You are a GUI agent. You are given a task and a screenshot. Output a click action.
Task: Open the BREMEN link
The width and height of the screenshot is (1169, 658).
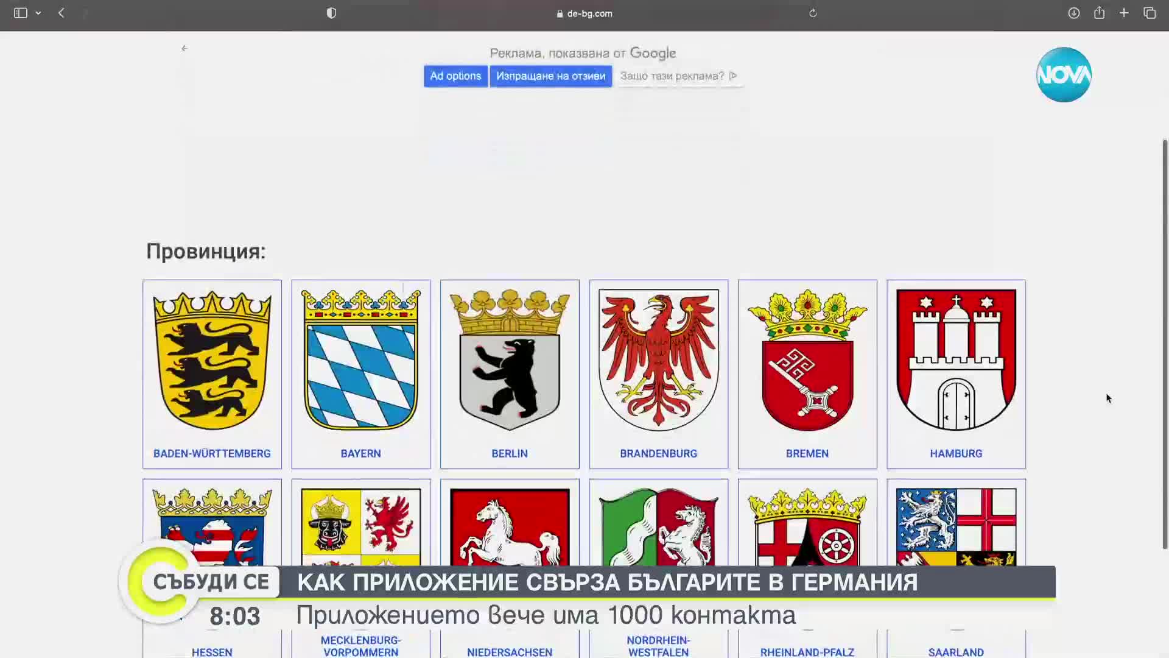pos(807,453)
